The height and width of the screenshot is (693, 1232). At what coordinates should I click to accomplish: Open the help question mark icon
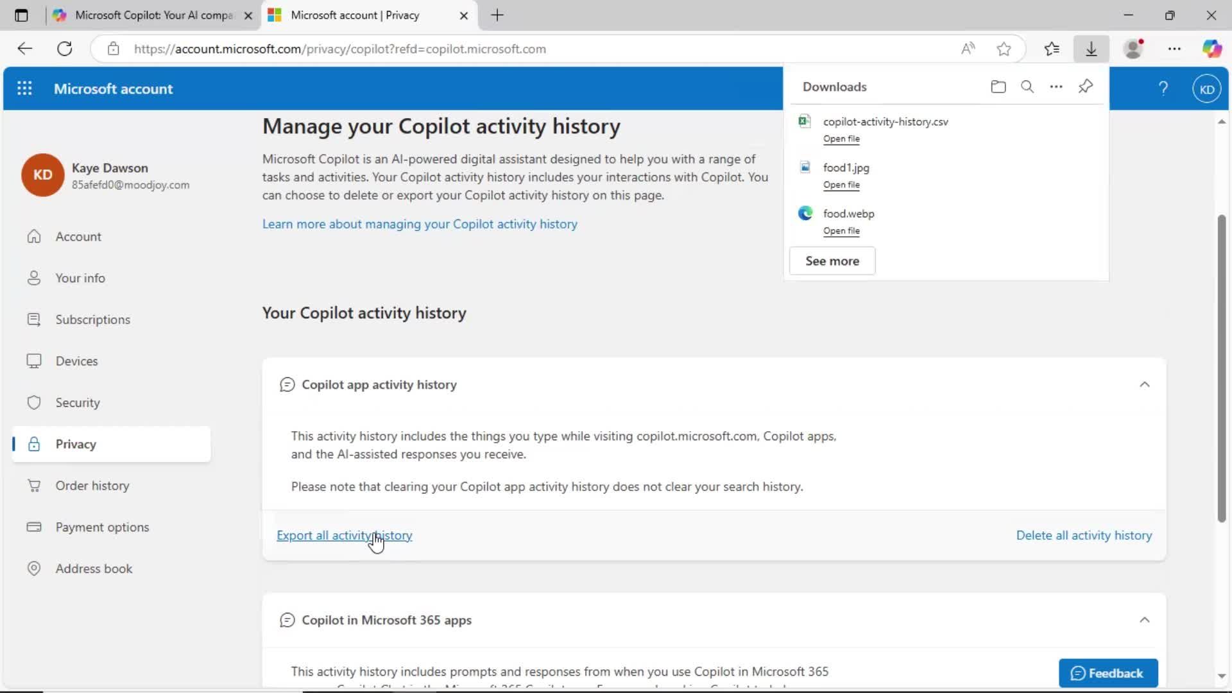click(1163, 89)
